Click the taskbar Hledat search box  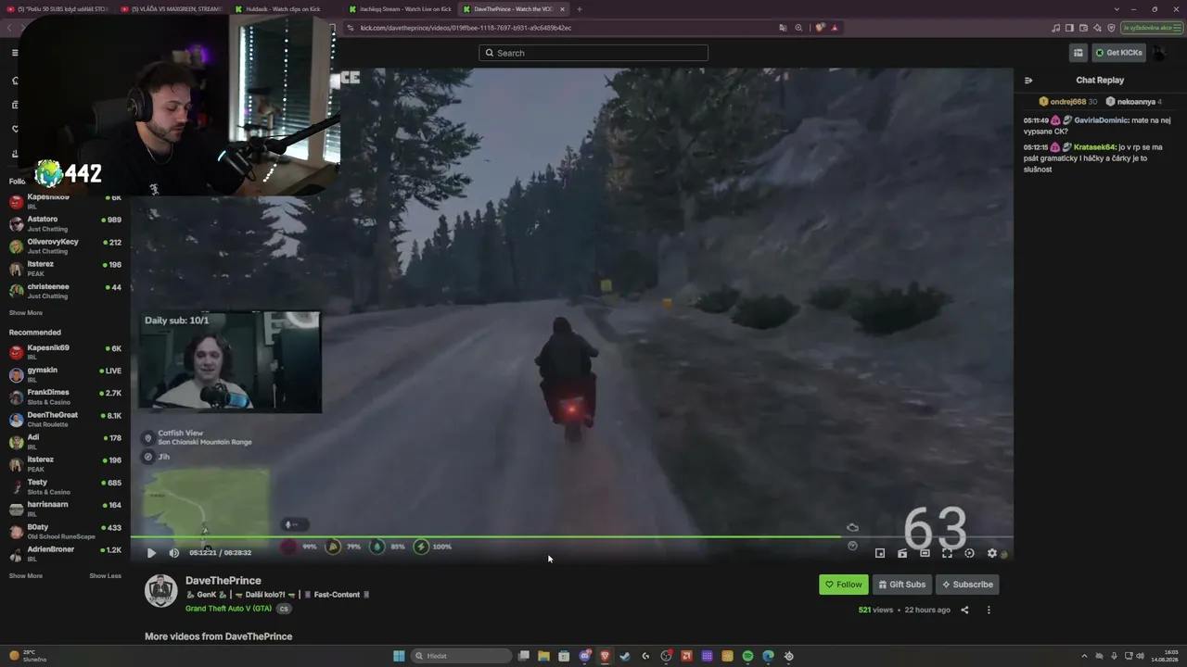tap(461, 656)
